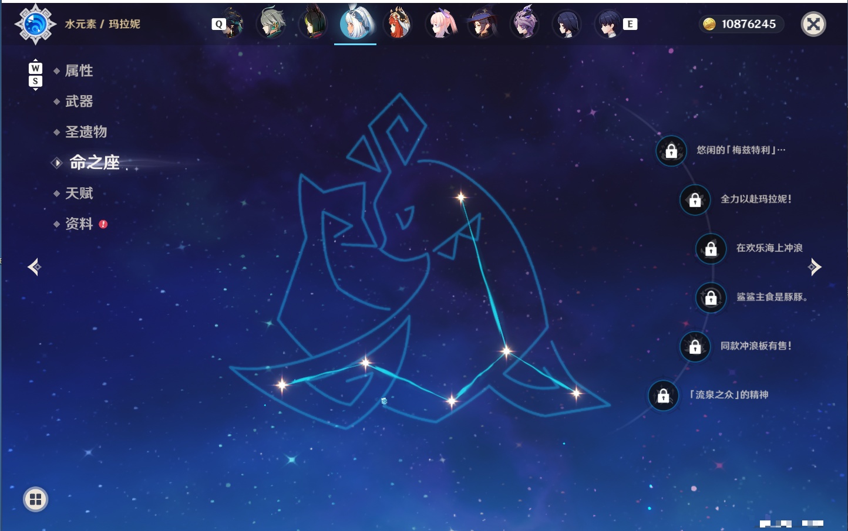
Task: Click the lock icon for 悠闲的「梅兹特利」
Action: click(x=671, y=151)
